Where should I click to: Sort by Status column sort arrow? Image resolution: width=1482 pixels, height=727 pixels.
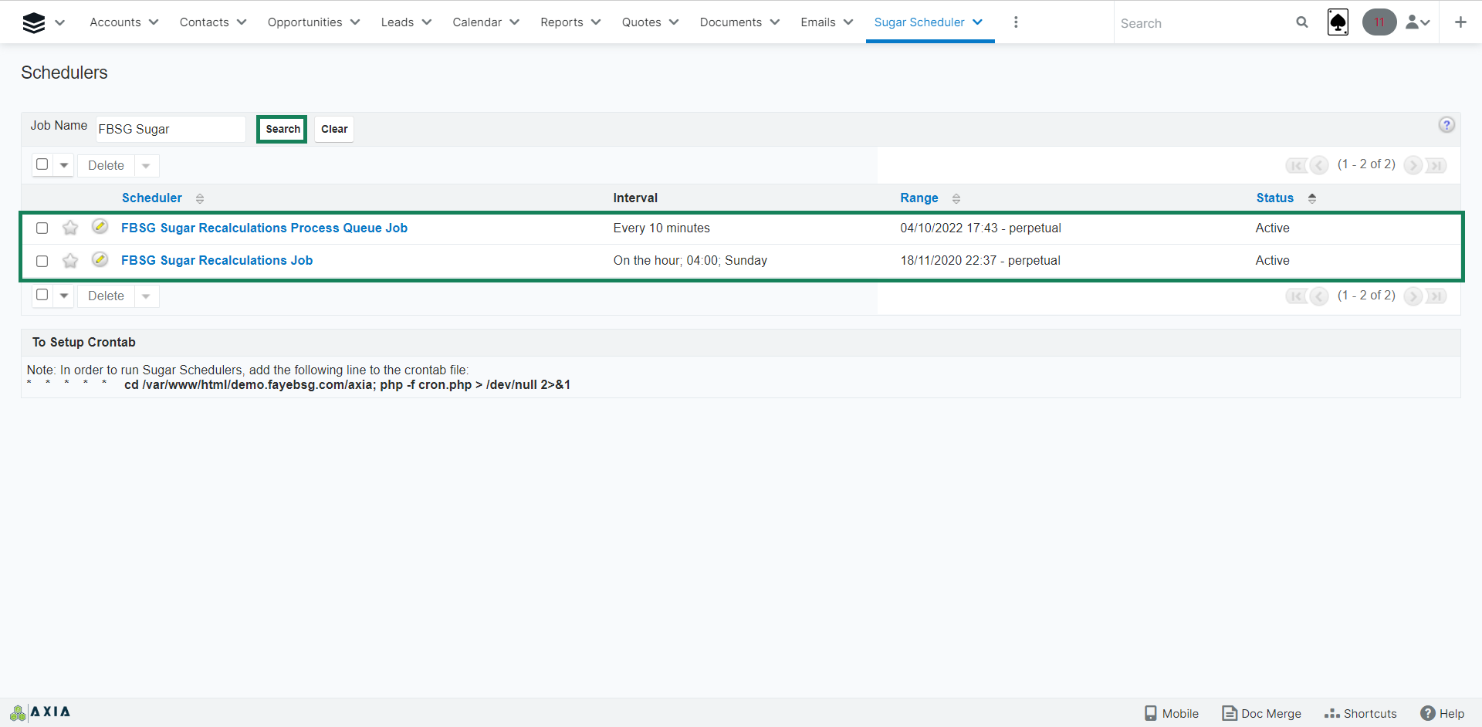click(1312, 199)
